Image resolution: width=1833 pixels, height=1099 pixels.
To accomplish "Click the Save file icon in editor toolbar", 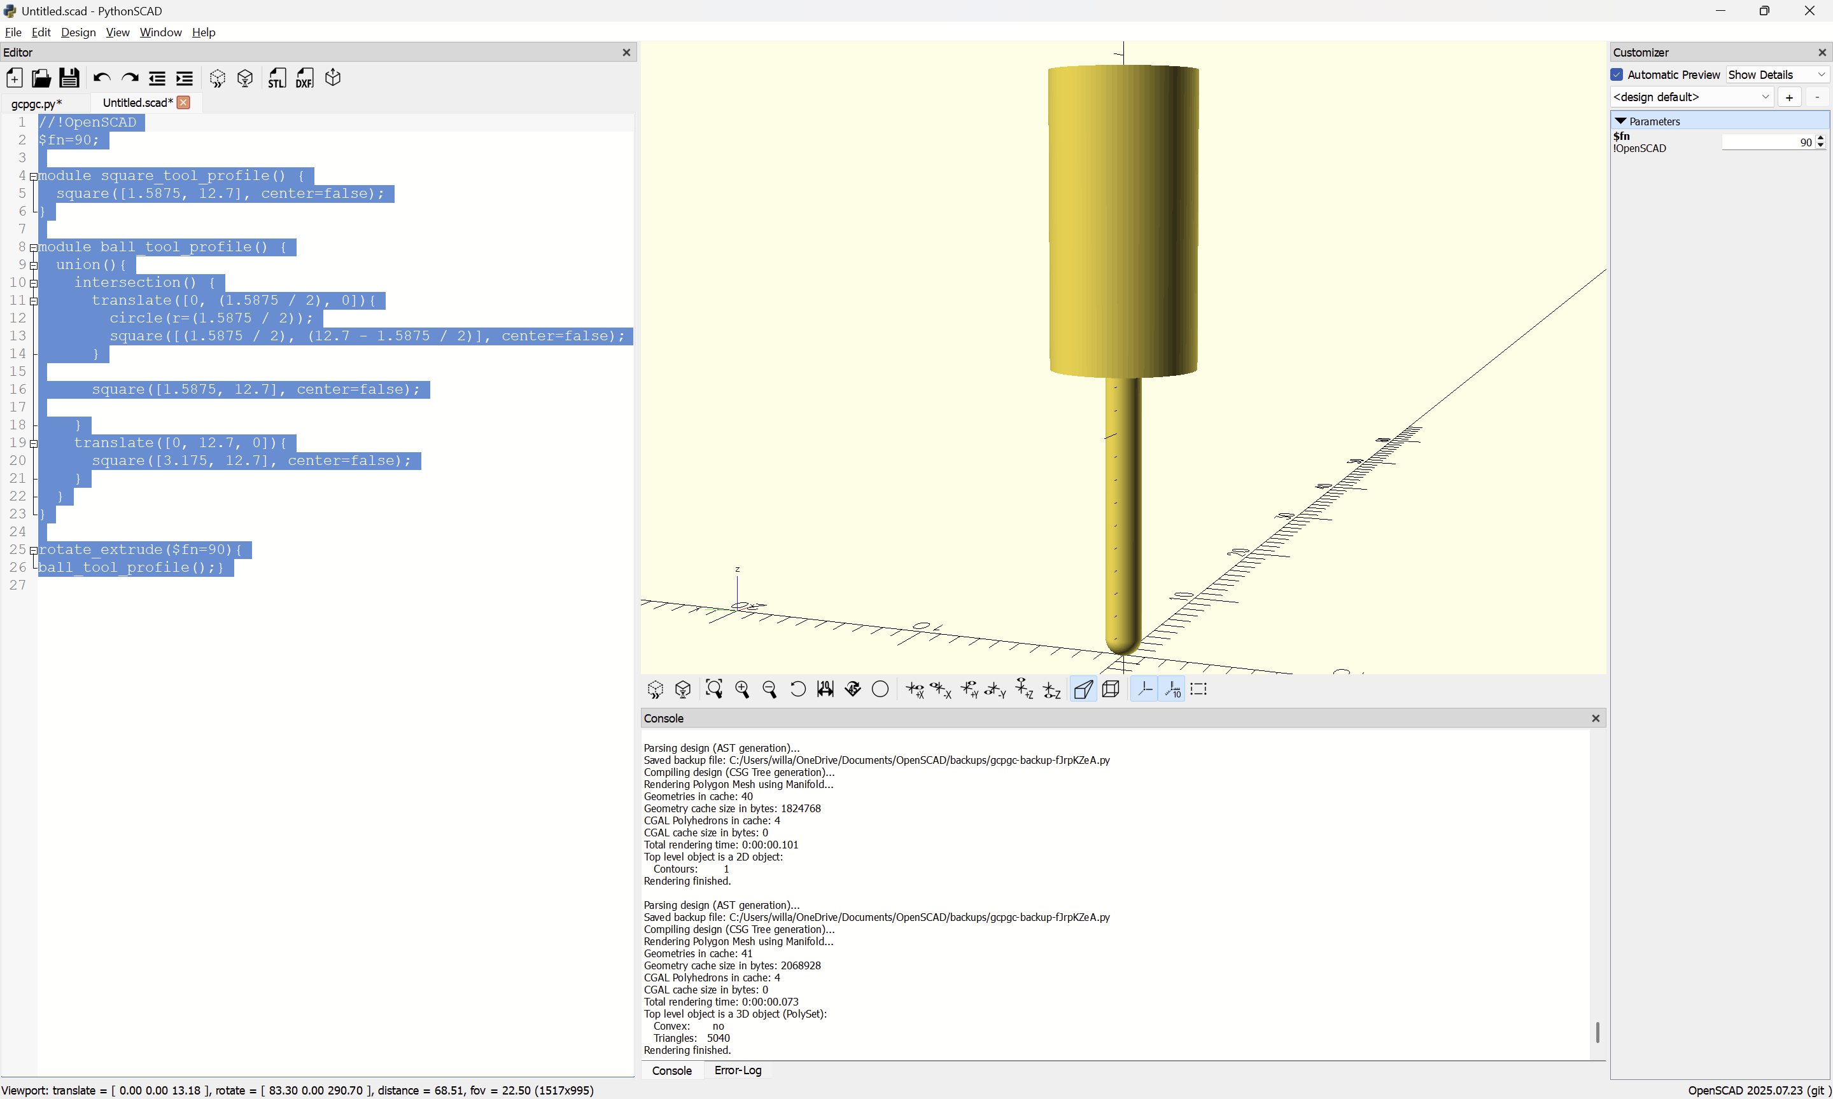I will pos(69,78).
